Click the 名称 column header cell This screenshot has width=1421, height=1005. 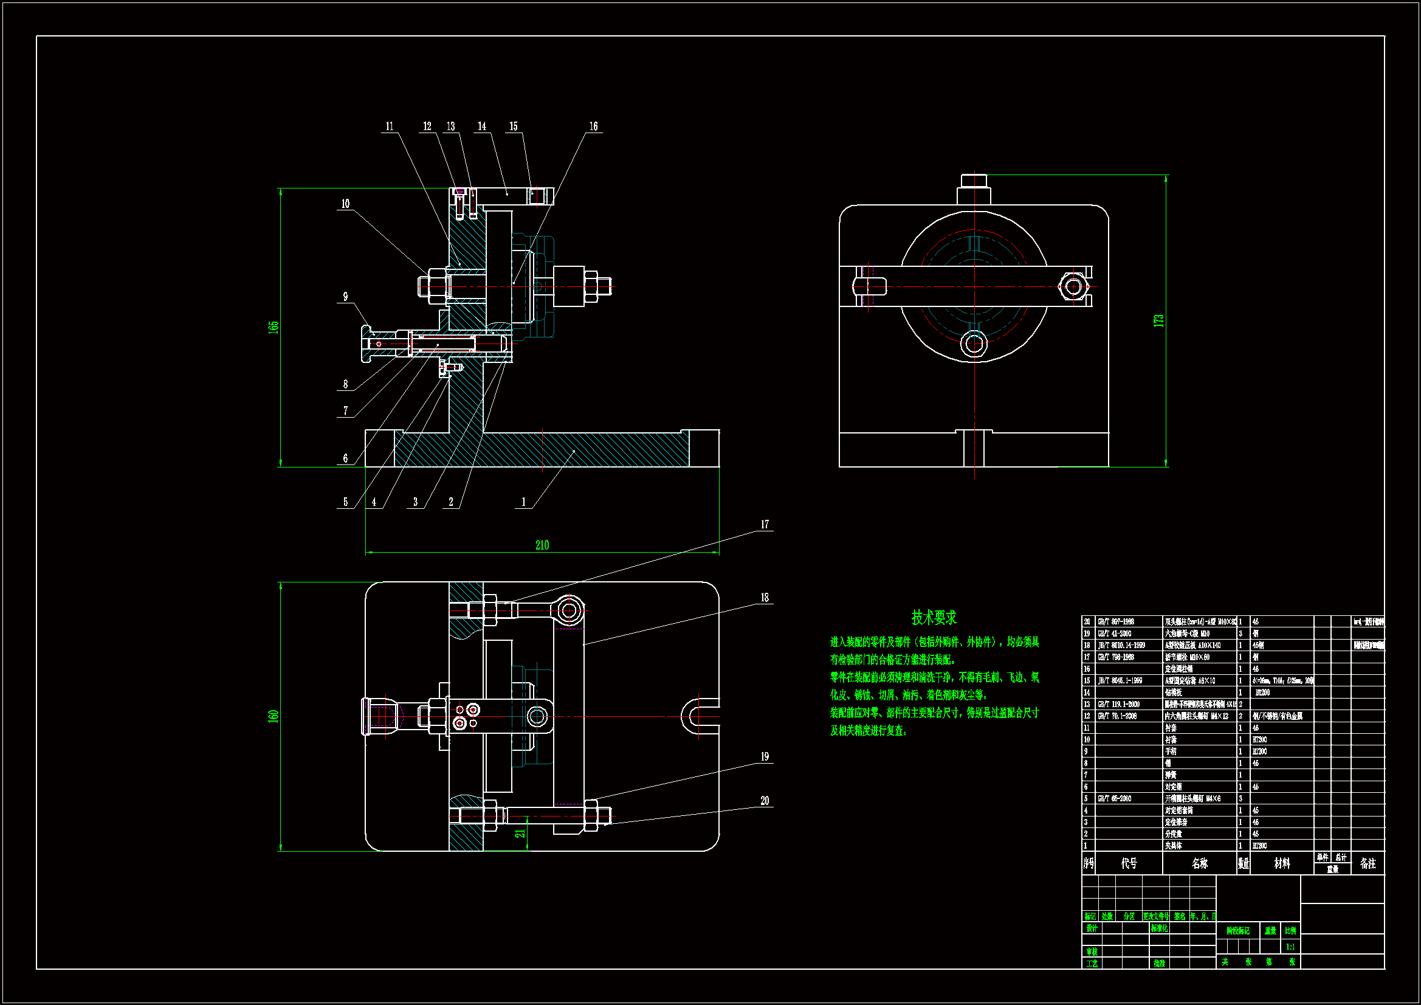(1199, 863)
